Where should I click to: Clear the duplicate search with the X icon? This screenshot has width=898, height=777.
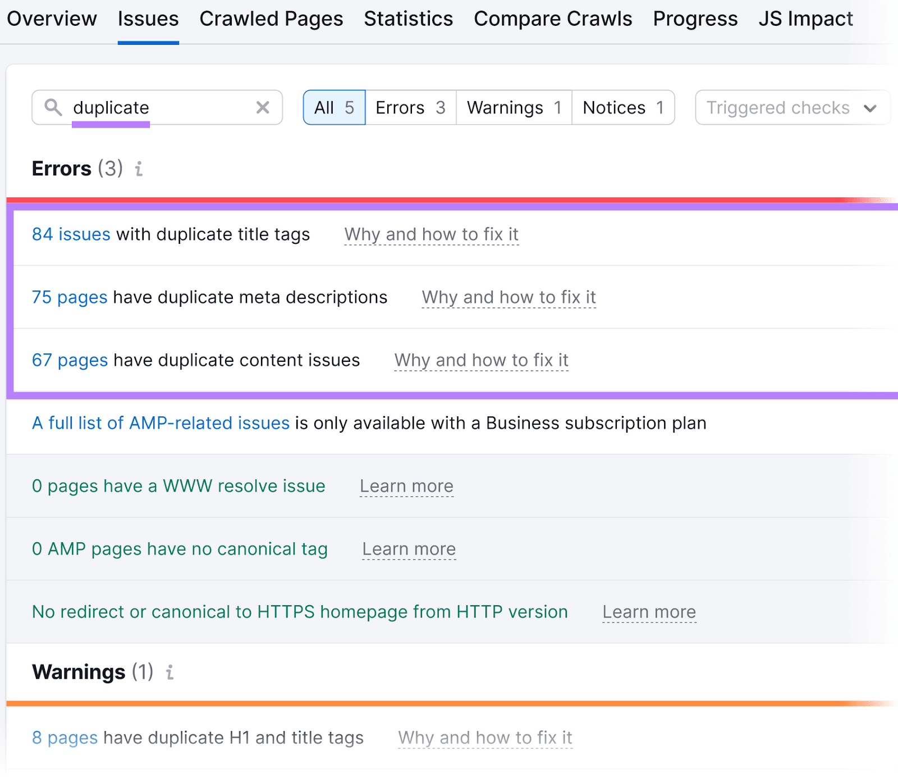262,107
